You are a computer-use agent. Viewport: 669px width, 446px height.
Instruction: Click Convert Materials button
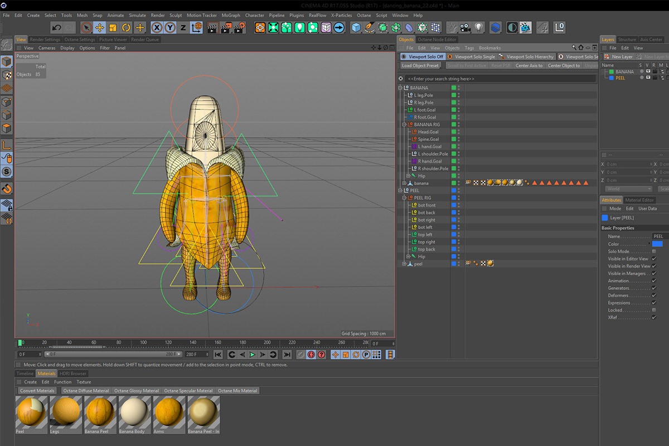tap(38, 391)
